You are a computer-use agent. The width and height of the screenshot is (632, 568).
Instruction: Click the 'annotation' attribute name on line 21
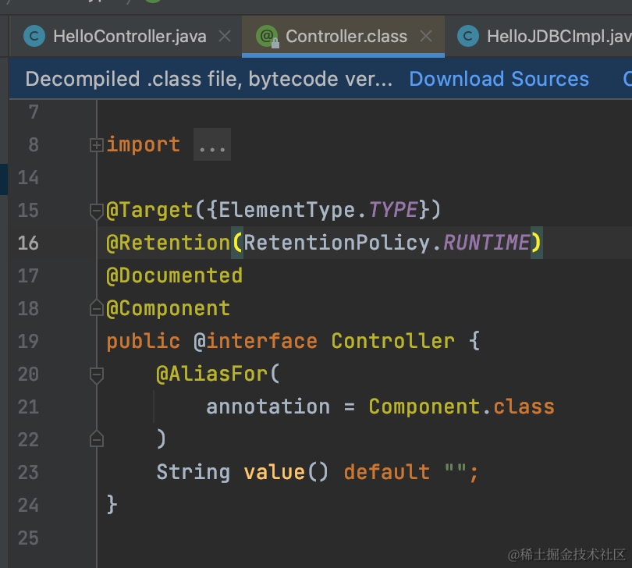point(268,406)
